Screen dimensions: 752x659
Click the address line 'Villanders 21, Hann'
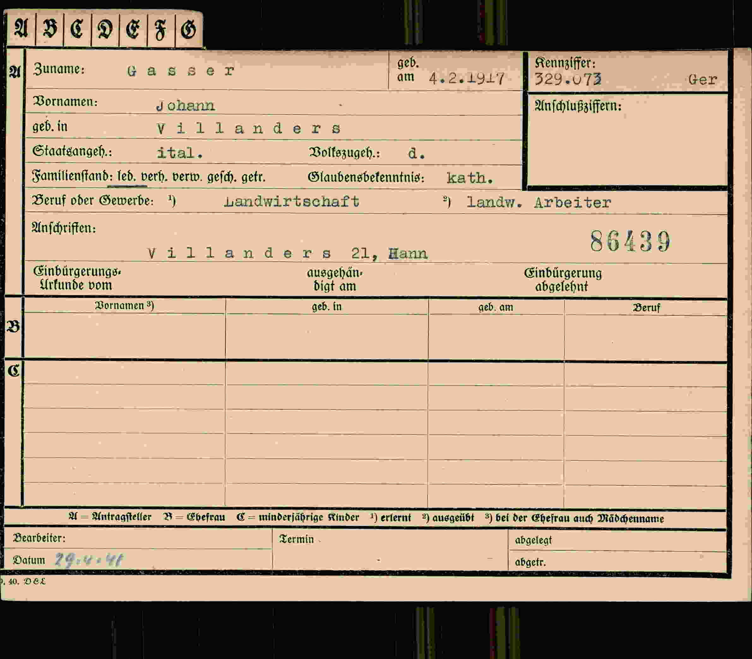point(287,254)
